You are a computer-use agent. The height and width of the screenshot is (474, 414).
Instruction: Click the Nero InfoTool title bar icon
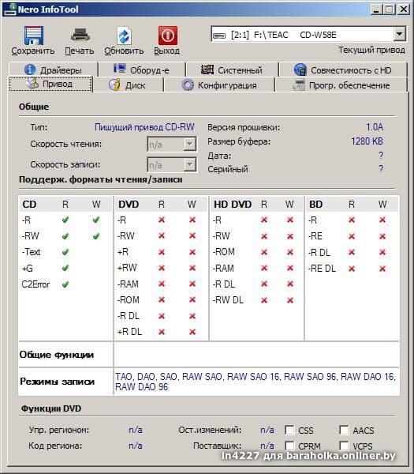(x=10, y=9)
